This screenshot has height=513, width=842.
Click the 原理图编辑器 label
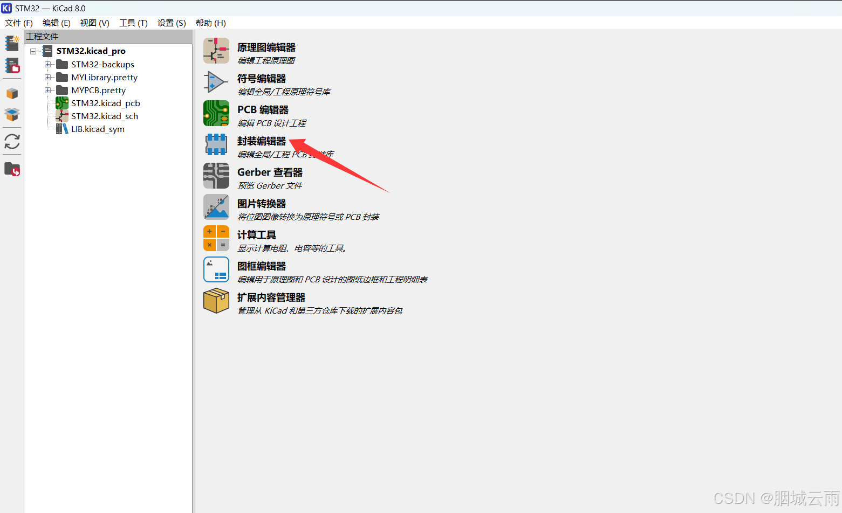[x=266, y=47]
